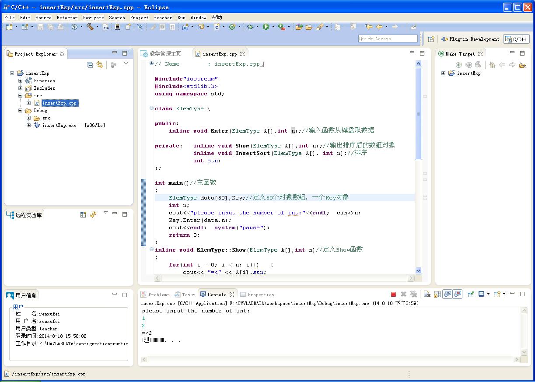This screenshot has height=382, width=535.
Task: Collapse the class ElemType code fold
Action: pyautogui.click(x=151, y=109)
